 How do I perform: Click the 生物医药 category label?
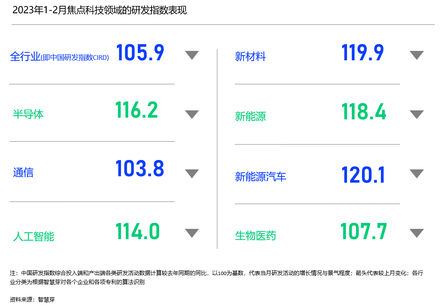[x=255, y=235]
